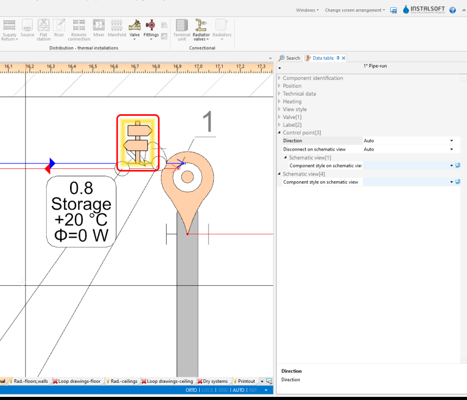The width and height of the screenshot is (467, 400).
Task: Switch to the Dry systems sheet tab
Action: (213, 381)
